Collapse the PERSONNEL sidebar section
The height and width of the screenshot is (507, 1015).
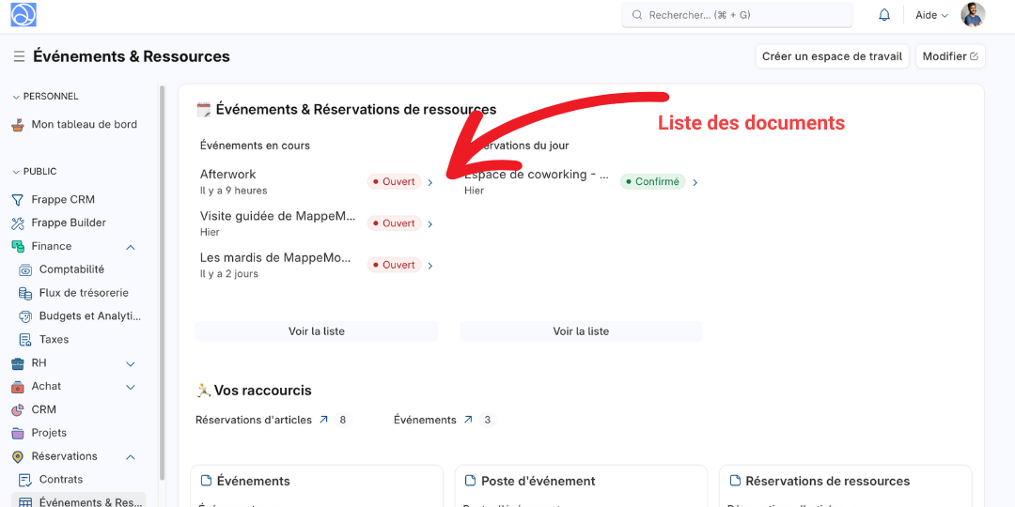click(x=16, y=97)
